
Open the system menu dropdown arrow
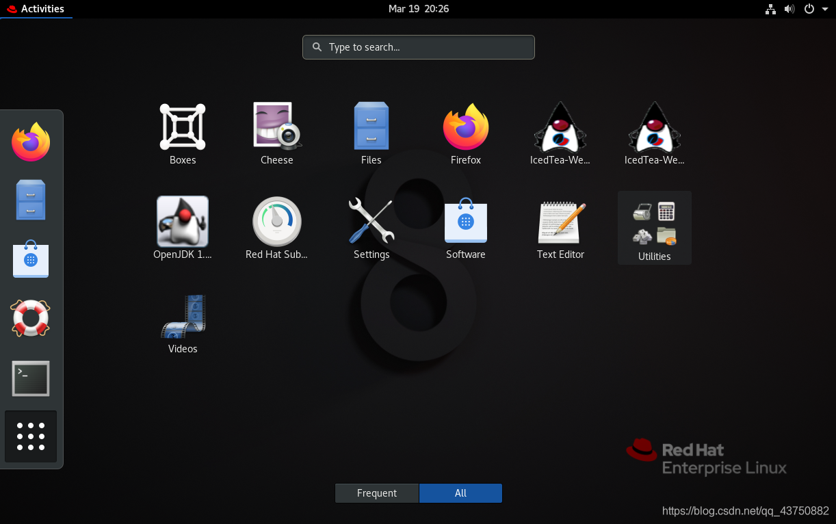point(824,9)
